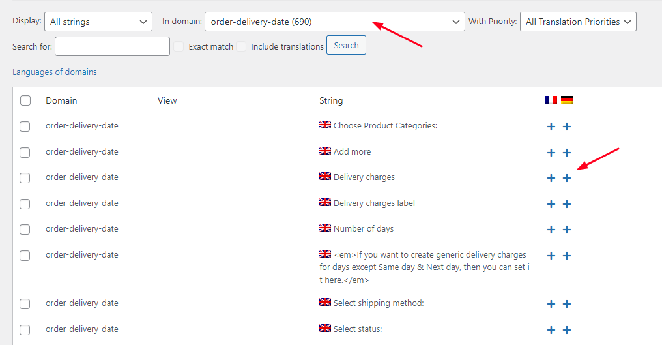The image size is (662, 345).
Task: Add French translation for generic delivery charges string
Action: (x=551, y=256)
